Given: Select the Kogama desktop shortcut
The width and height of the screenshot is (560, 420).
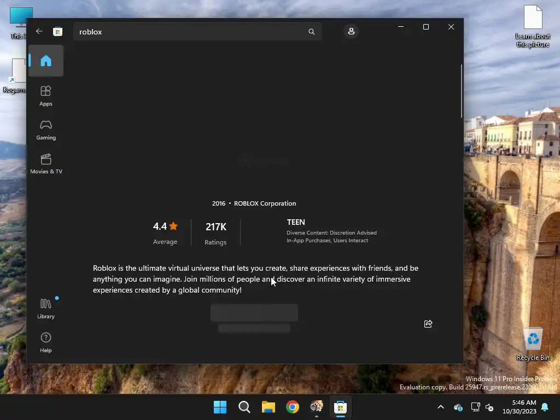Looking at the screenshot, I should click(x=14, y=75).
